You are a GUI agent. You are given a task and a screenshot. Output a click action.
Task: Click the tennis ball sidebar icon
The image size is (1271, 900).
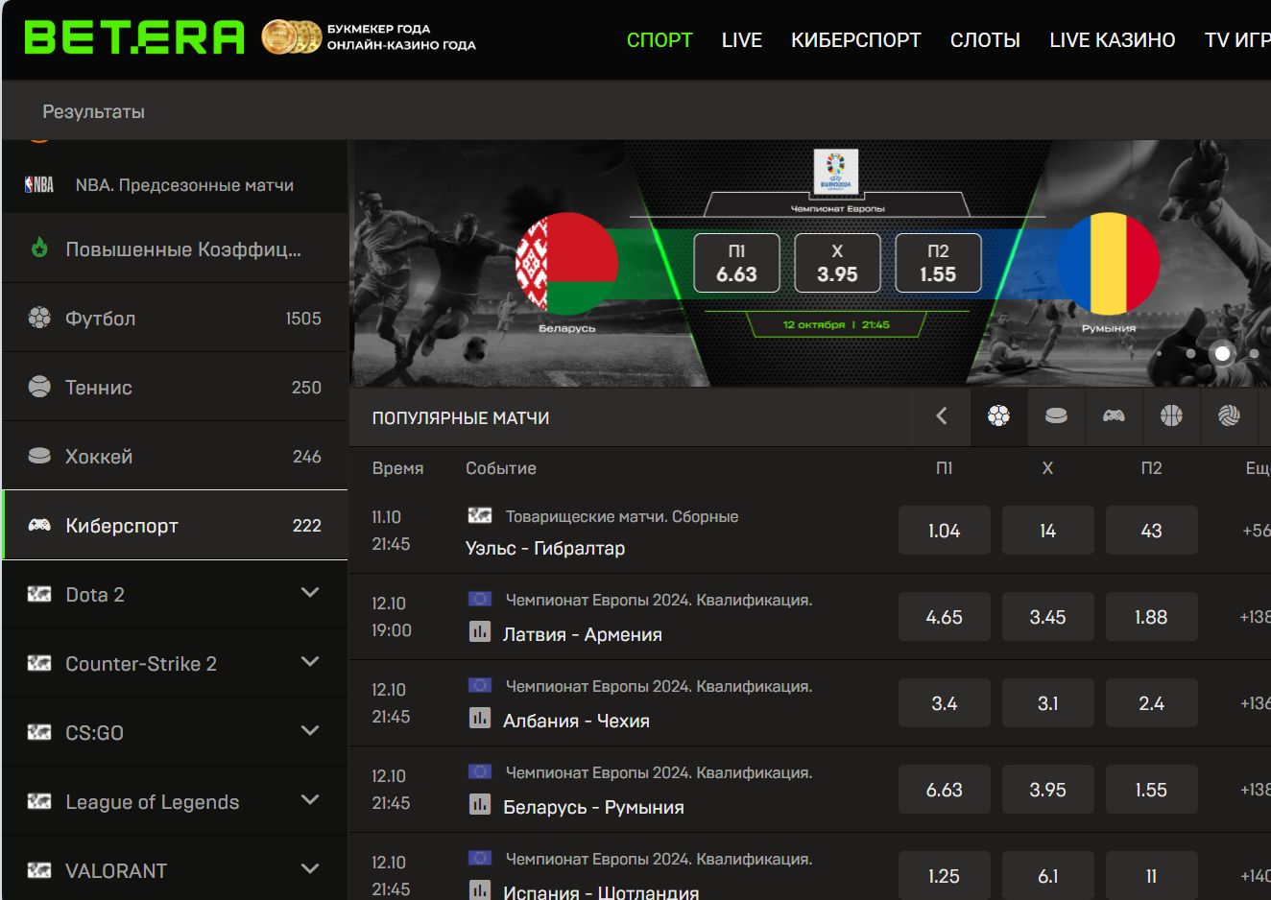click(x=39, y=387)
